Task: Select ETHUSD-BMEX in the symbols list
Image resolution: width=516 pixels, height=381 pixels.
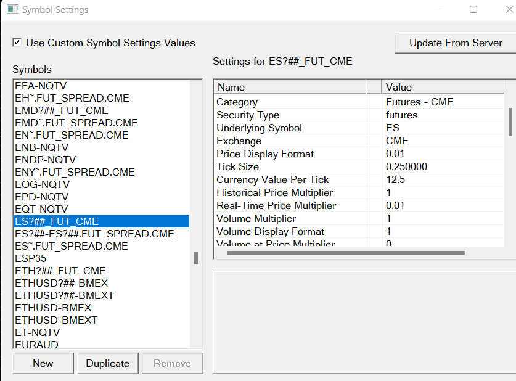Action: click(53, 308)
